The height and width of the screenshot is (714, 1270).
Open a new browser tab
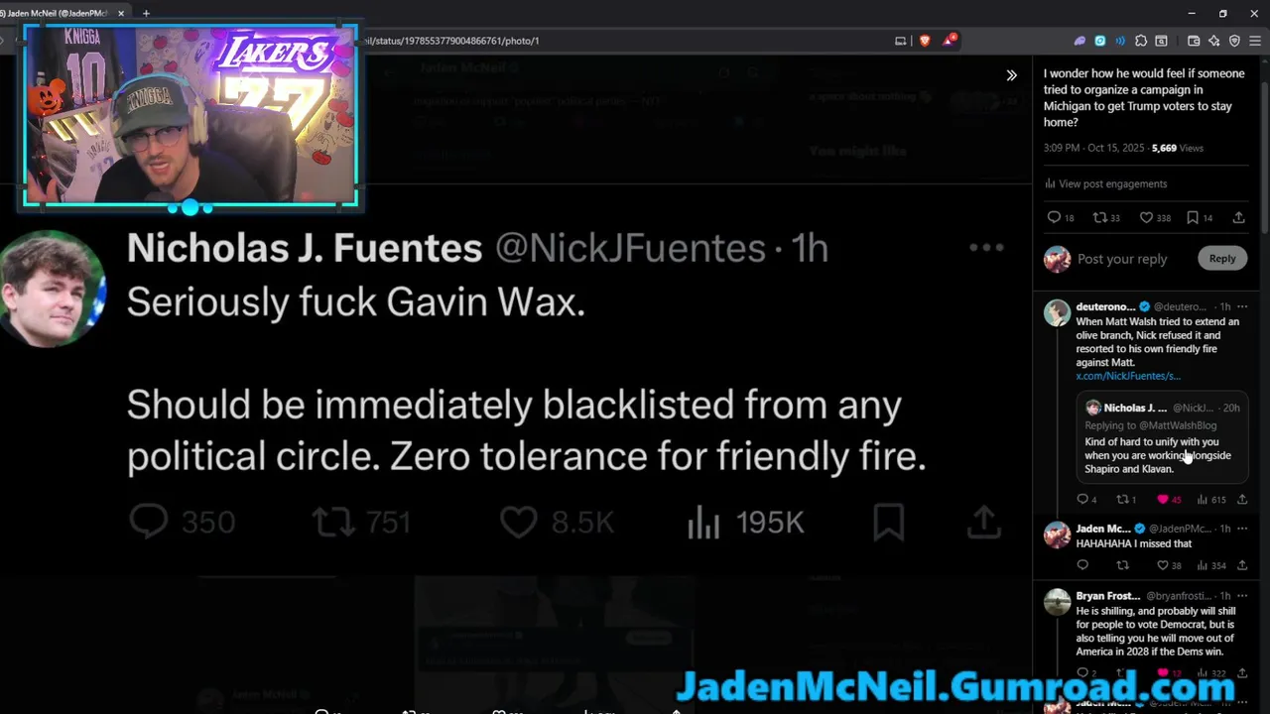[146, 13]
